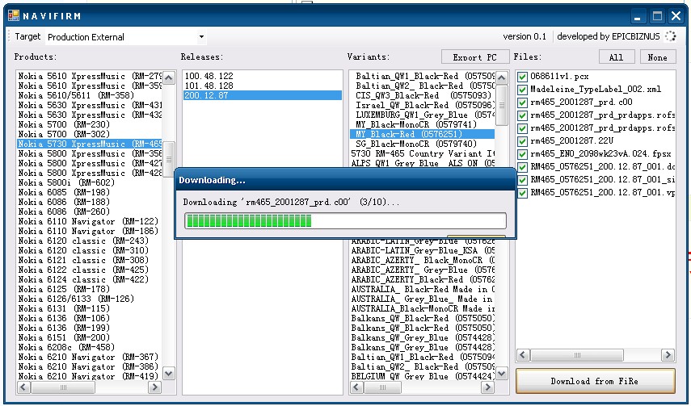
Task: Click the Export PC button
Action: (x=474, y=57)
